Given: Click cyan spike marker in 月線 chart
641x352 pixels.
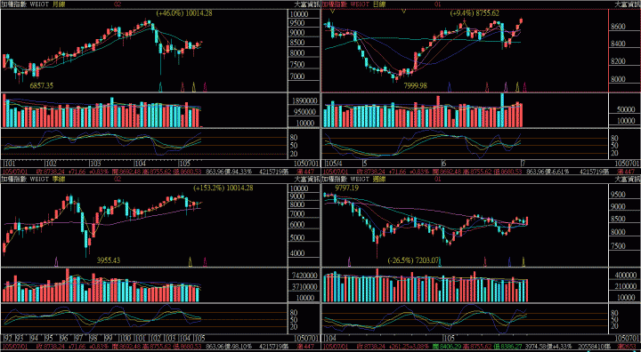Looking at the screenshot, I should pos(160,86).
